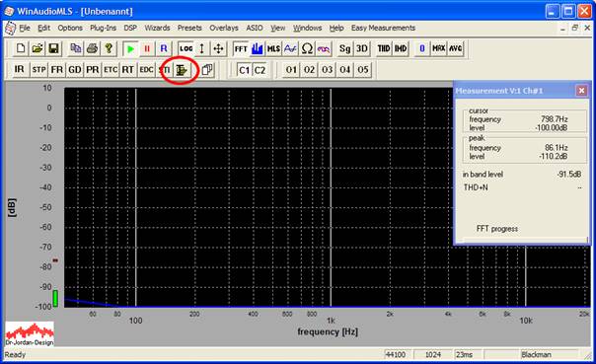The width and height of the screenshot is (596, 364).
Task: Select RT reverberation time plot
Action: click(x=128, y=69)
